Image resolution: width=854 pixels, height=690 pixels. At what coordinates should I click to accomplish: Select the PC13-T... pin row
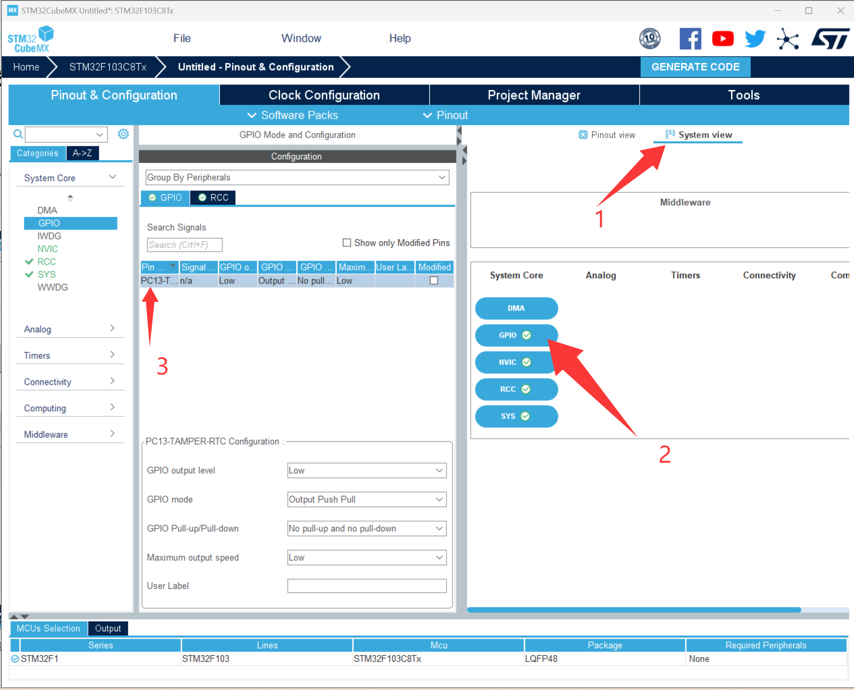[x=297, y=280]
